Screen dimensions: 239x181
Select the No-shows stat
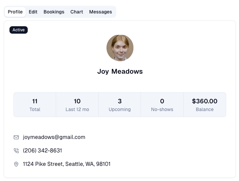[x=162, y=105]
